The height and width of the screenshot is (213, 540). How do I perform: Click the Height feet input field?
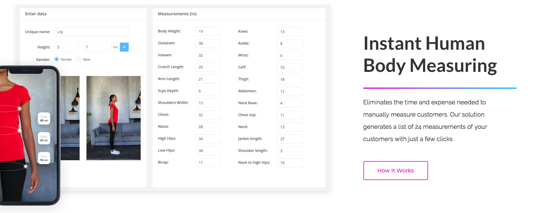[x=67, y=47]
